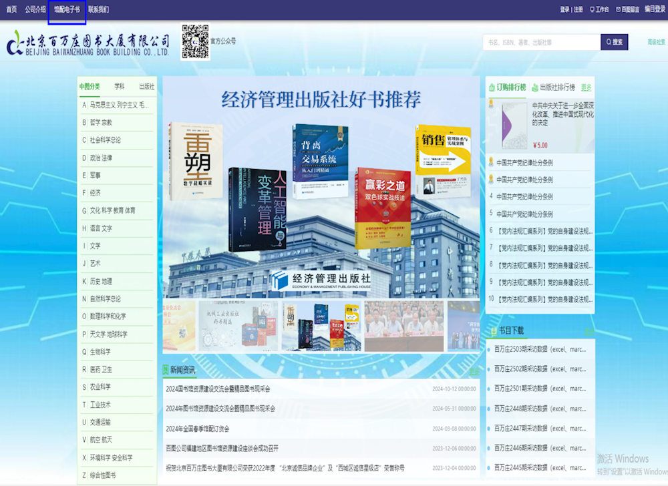
Task: Click the 搜索 search button
Action: tap(615, 42)
